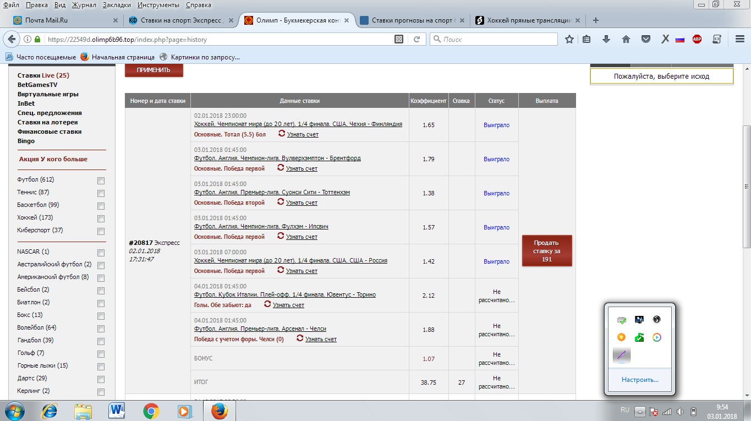Check the Хоккей (173) filter checkbox
751x421 pixels.
(101, 218)
